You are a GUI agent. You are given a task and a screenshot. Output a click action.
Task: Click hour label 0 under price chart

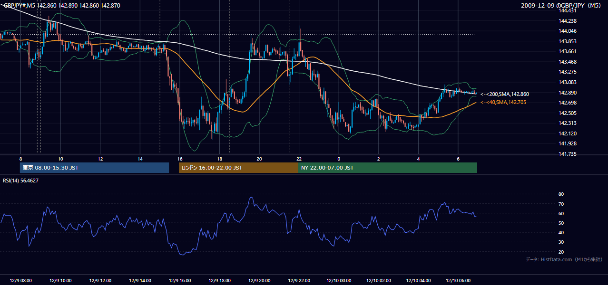coord(339,159)
